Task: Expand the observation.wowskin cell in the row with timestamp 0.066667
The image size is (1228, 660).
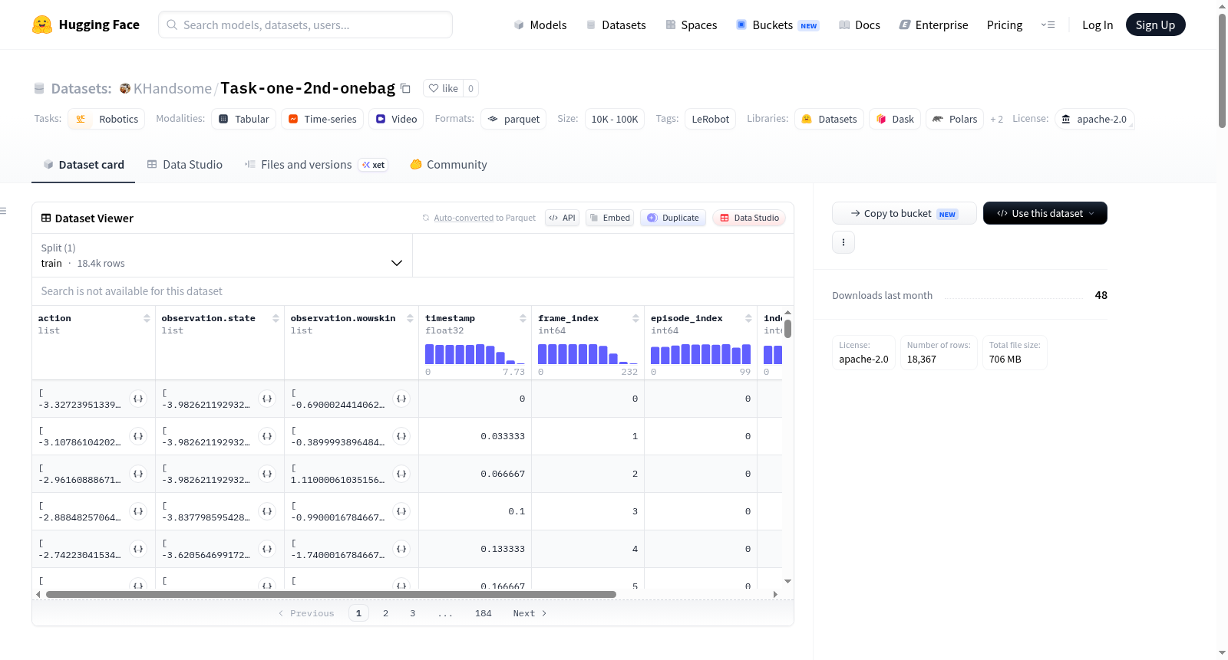Action: tap(401, 474)
